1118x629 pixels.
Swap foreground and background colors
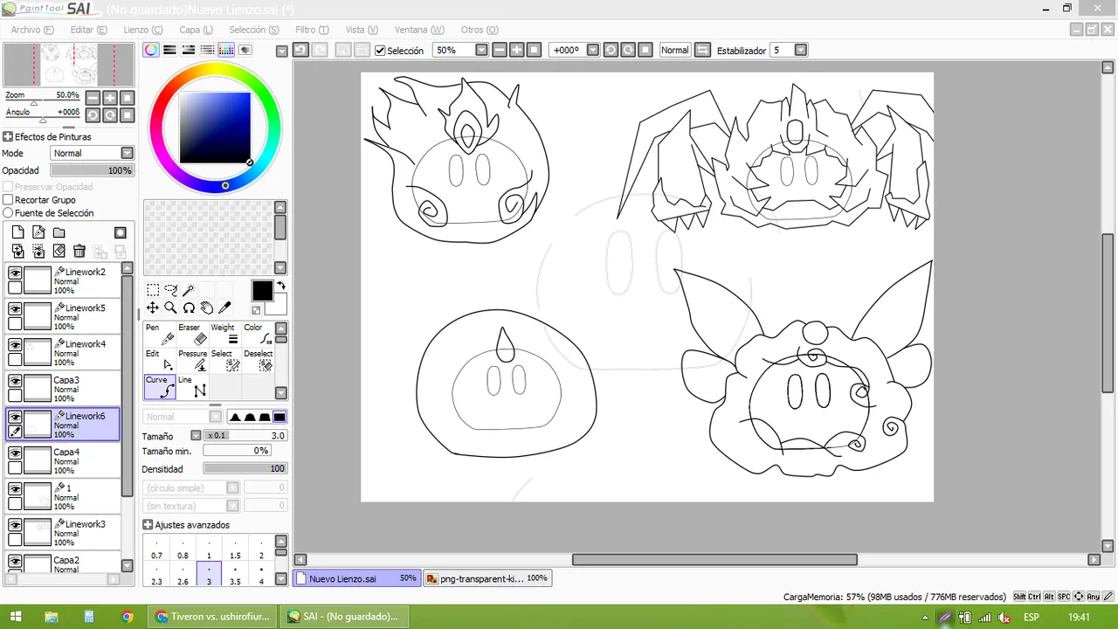(281, 285)
